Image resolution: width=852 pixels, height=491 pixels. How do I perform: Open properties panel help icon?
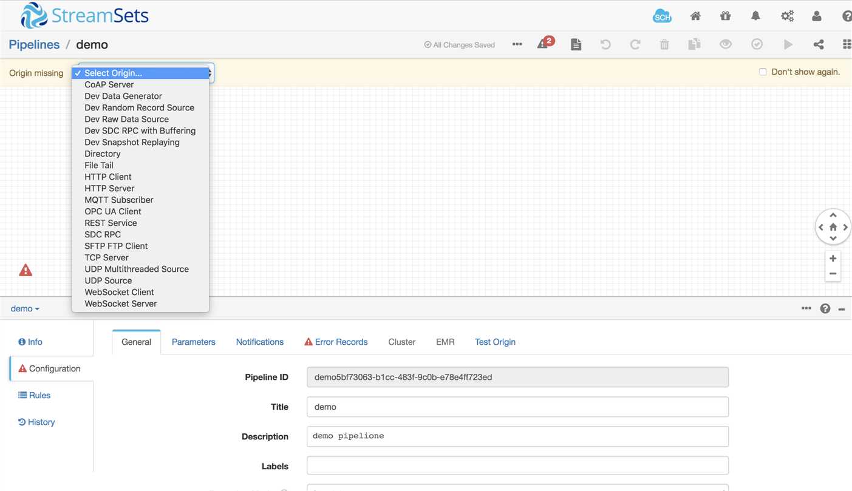tap(825, 308)
